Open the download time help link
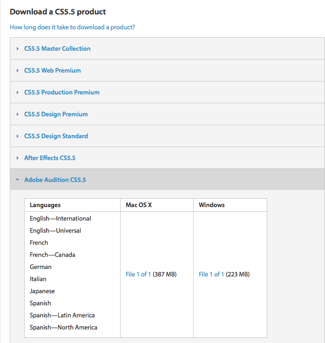325x343 pixels. [x=72, y=27]
